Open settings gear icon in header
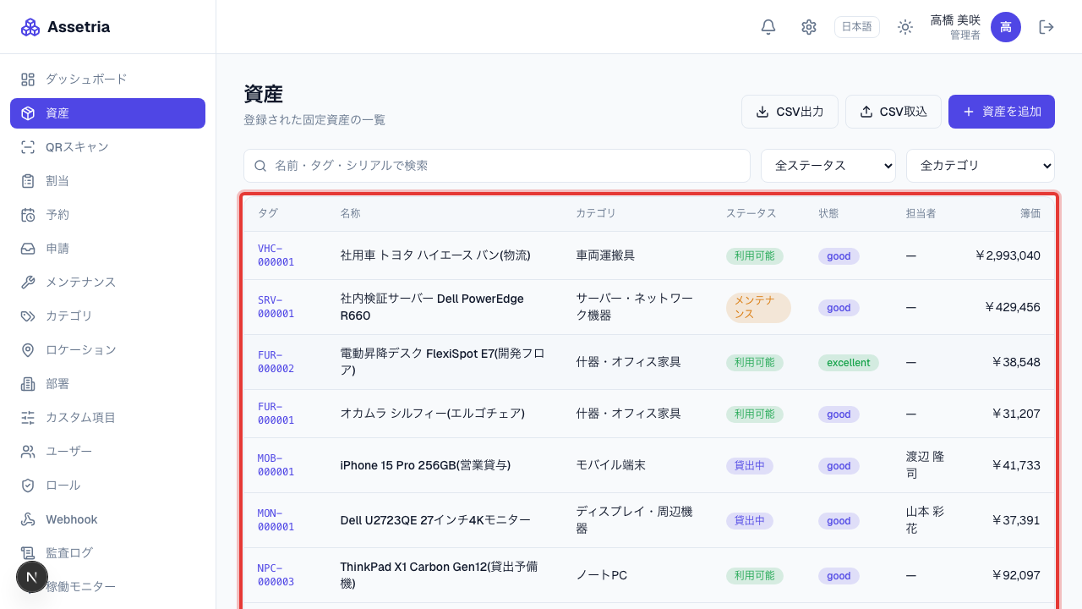This screenshot has height=609, width=1082. 809,27
